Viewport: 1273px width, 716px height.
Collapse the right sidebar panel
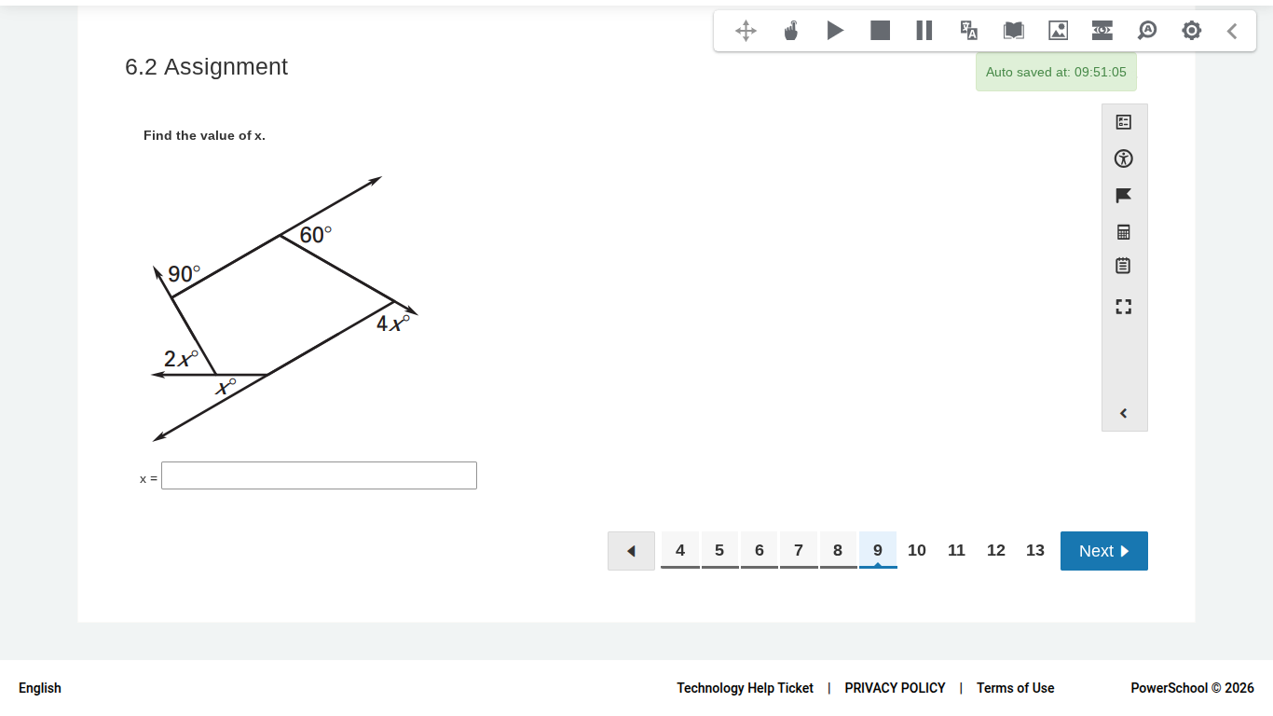point(1124,413)
